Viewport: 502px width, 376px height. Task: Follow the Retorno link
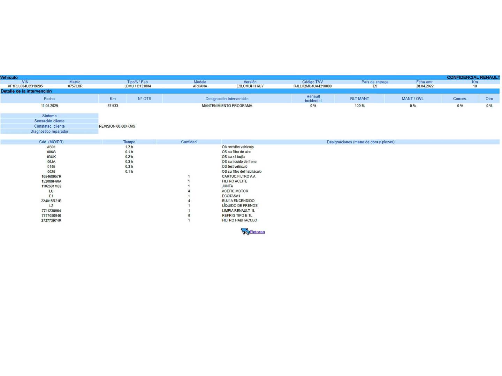coord(257,232)
